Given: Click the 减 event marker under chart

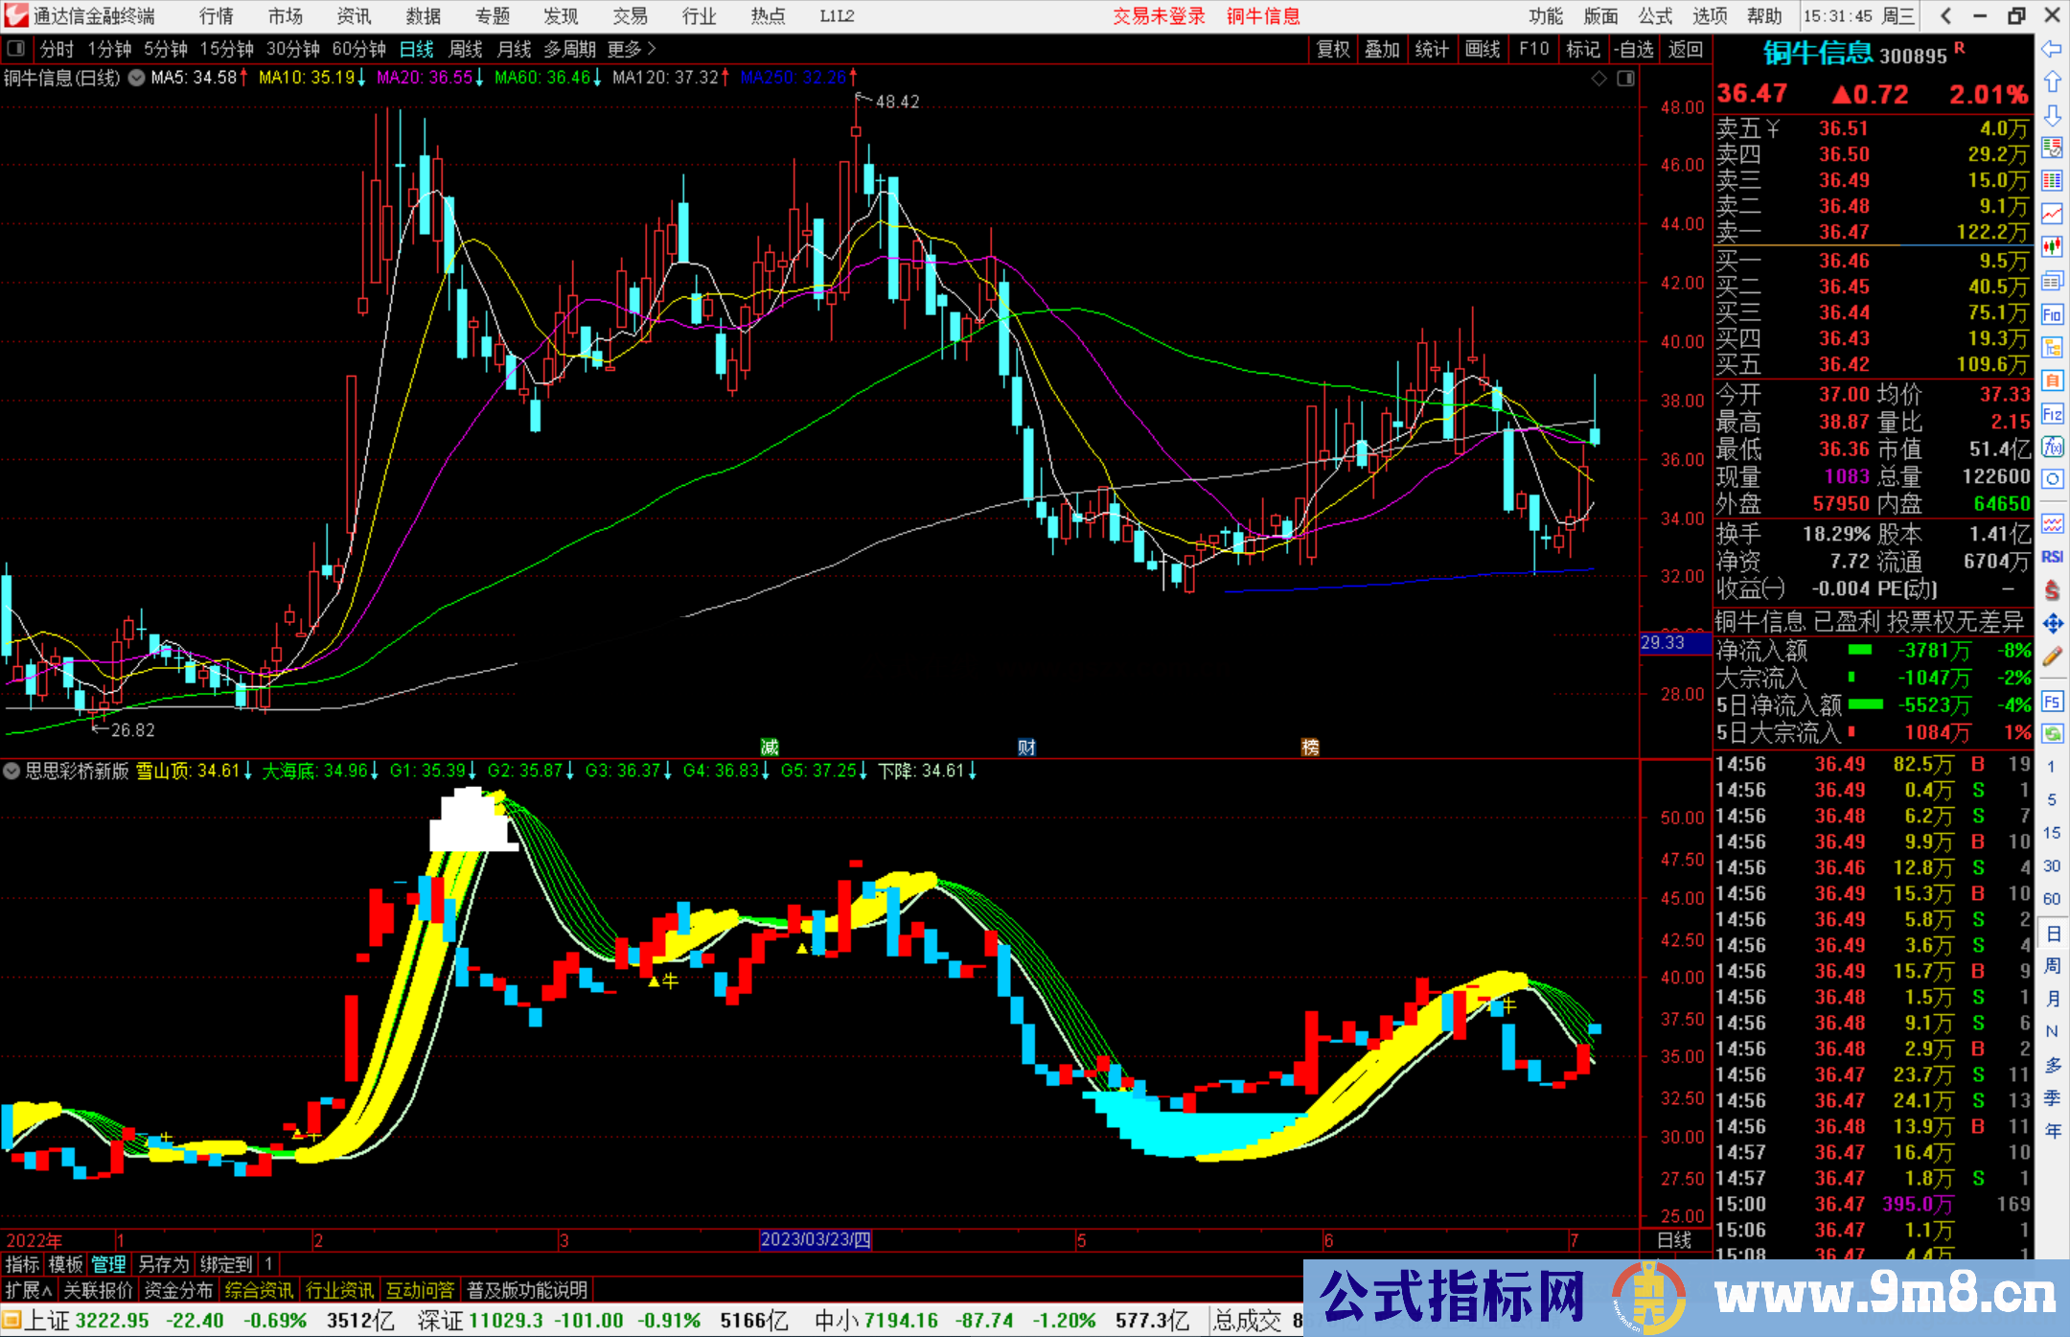Looking at the screenshot, I should tap(770, 747).
